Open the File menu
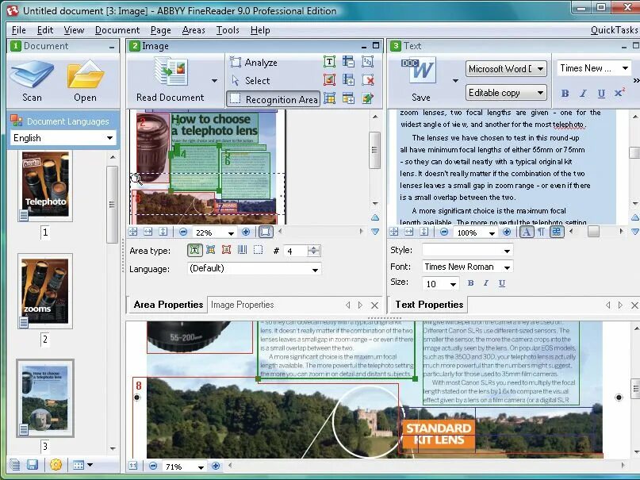The height and width of the screenshot is (480, 640). click(19, 30)
